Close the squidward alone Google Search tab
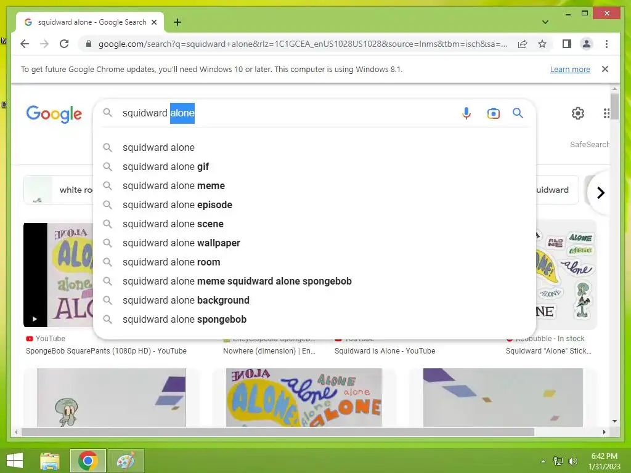 153,22
